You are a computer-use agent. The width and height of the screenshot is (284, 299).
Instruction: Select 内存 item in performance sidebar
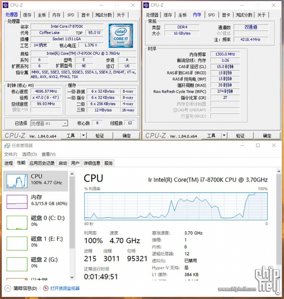[36, 202]
